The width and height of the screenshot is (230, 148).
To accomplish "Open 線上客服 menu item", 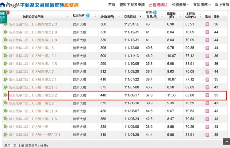I will pyautogui.click(x=222, y=5).
